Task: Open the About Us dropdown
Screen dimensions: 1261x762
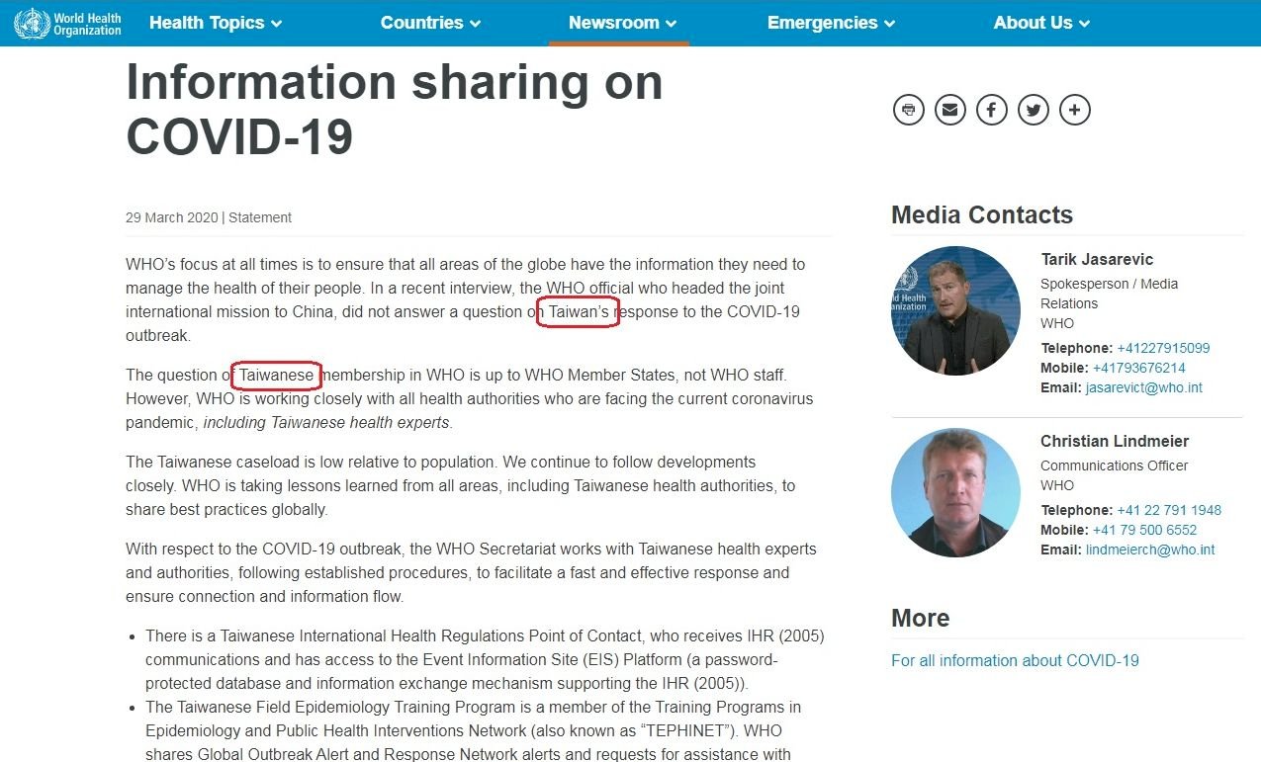Action: [1041, 23]
